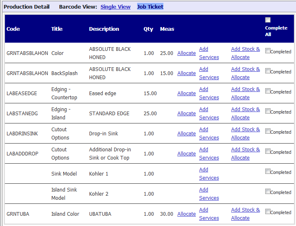The image size is (296, 226).
Task: Add Stock & Allocate for Drop-in Sink
Action: pyautogui.click(x=245, y=134)
